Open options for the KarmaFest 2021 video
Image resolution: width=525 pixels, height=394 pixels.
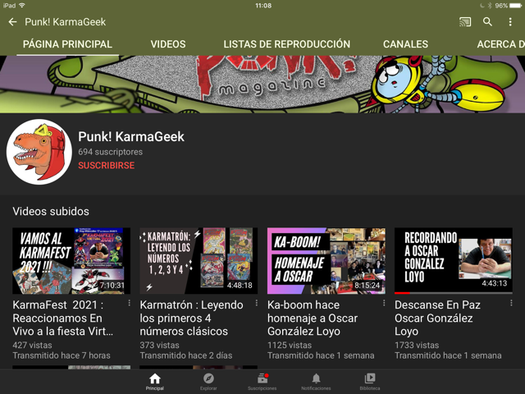pos(130,303)
